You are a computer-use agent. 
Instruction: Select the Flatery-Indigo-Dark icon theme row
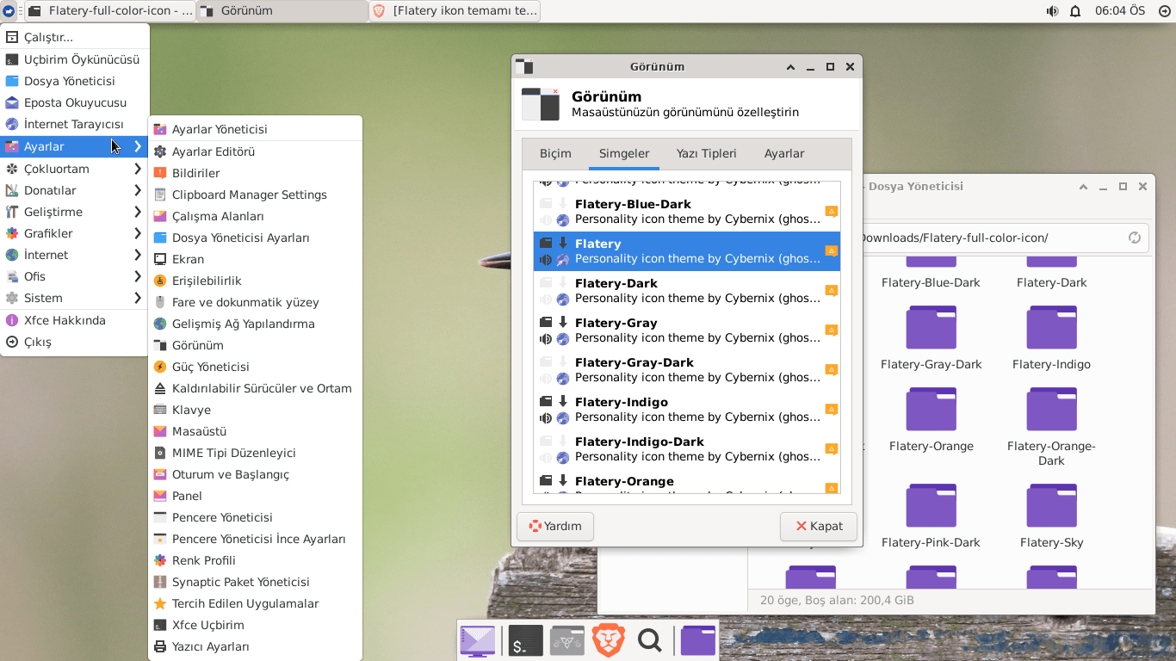[687, 449]
